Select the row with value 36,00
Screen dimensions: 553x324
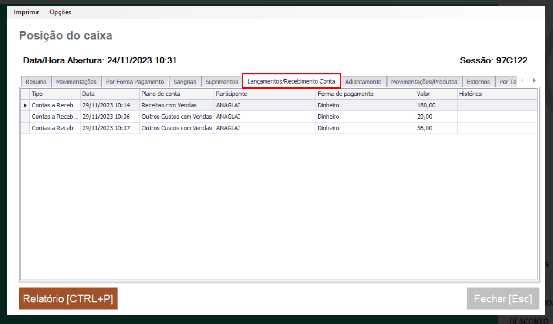[x=425, y=128]
